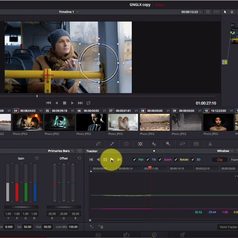Track to last frame in Tracker
238x238 pixels.
(119, 159)
